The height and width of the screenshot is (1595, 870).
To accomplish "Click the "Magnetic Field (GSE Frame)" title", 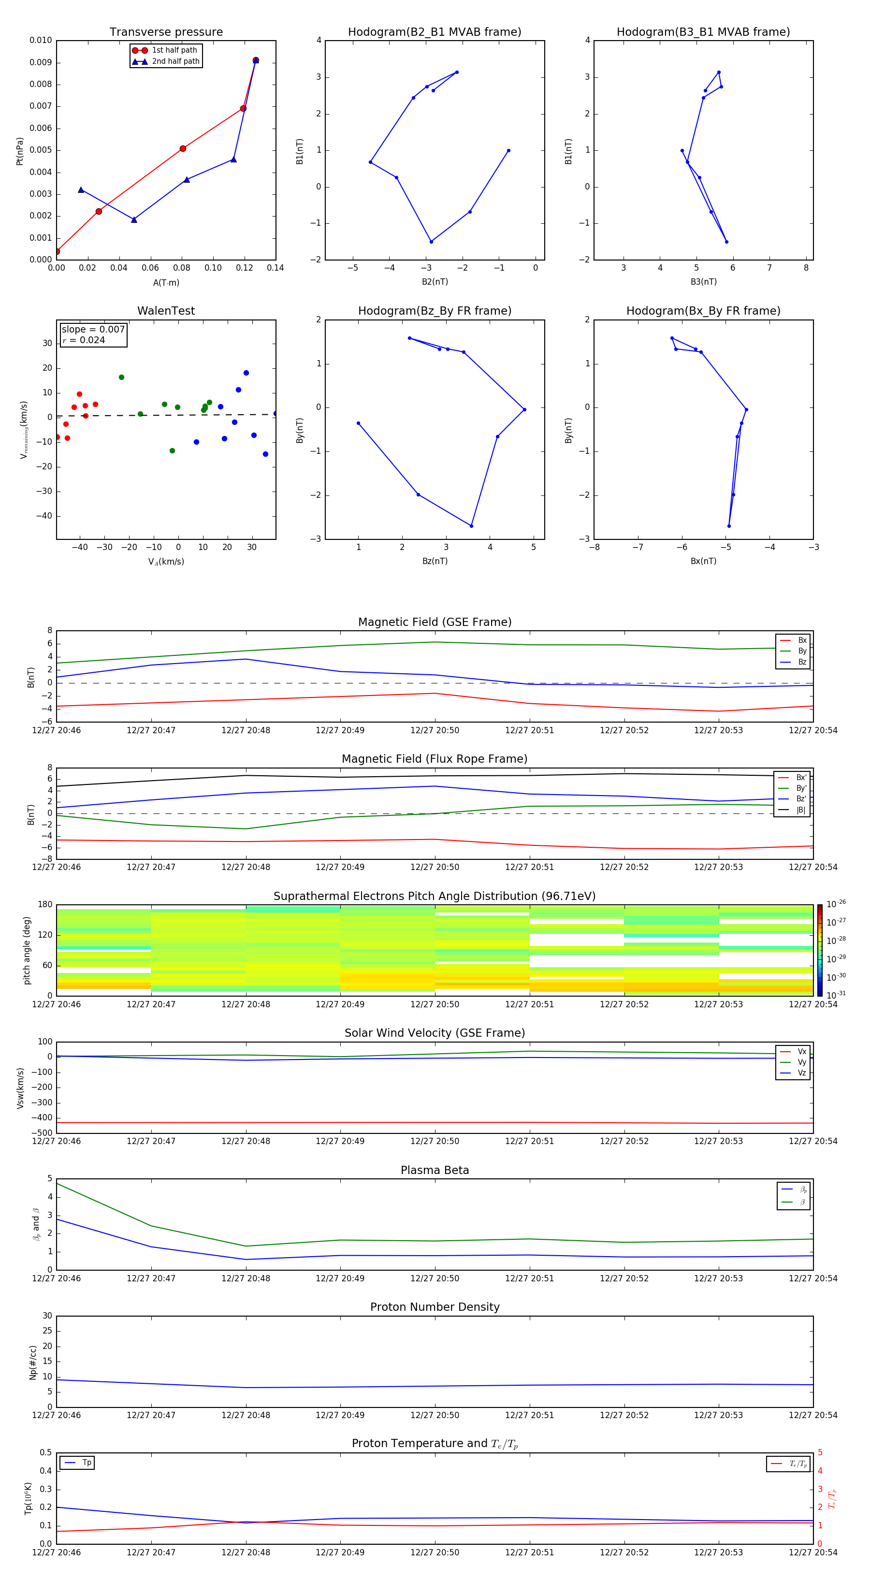I will coord(435,622).
